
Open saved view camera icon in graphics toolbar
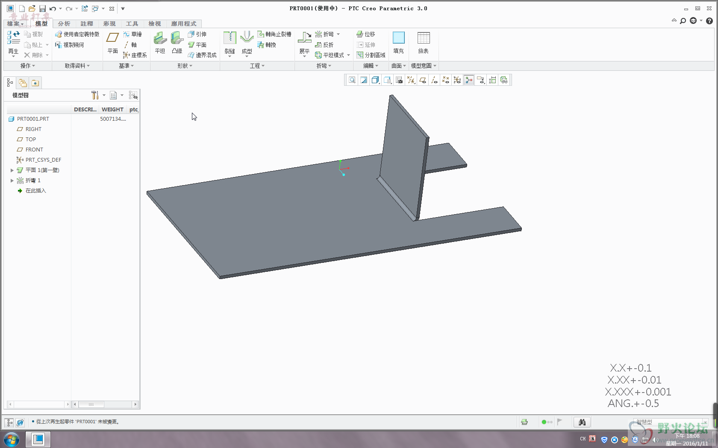(x=399, y=80)
